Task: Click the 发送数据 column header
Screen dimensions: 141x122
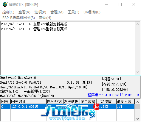Action: click(x=72, y=101)
